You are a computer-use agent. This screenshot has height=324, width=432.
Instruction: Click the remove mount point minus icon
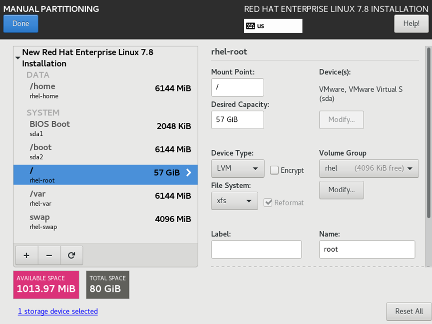(49, 255)
